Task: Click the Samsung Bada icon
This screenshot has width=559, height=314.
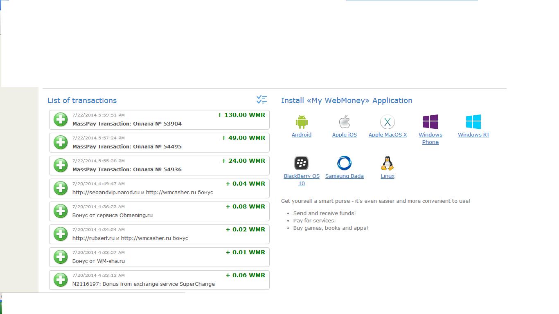Action: (344, 163)
